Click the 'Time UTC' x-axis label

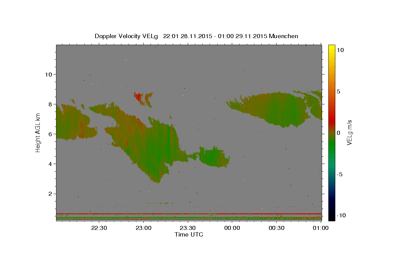[189, 235]
